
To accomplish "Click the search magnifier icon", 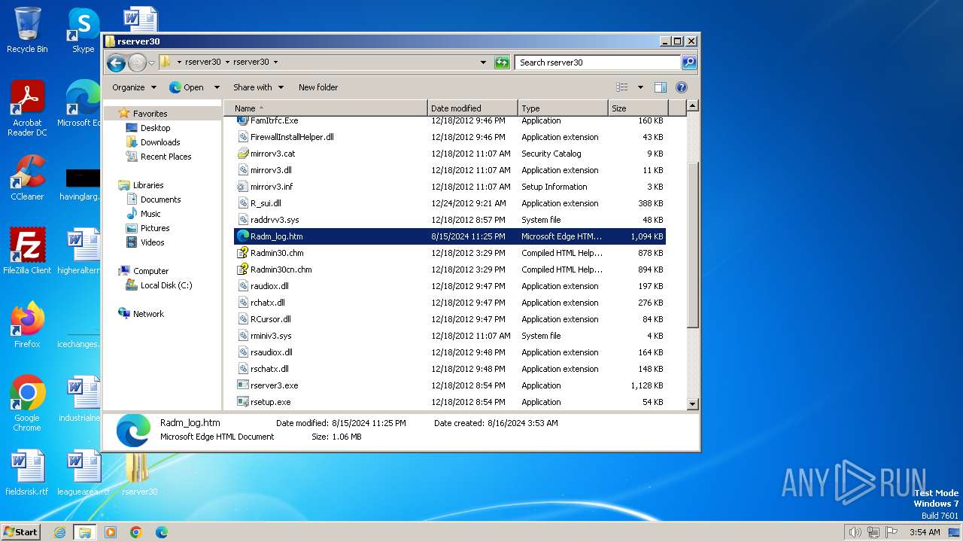I will coord(688,62).
